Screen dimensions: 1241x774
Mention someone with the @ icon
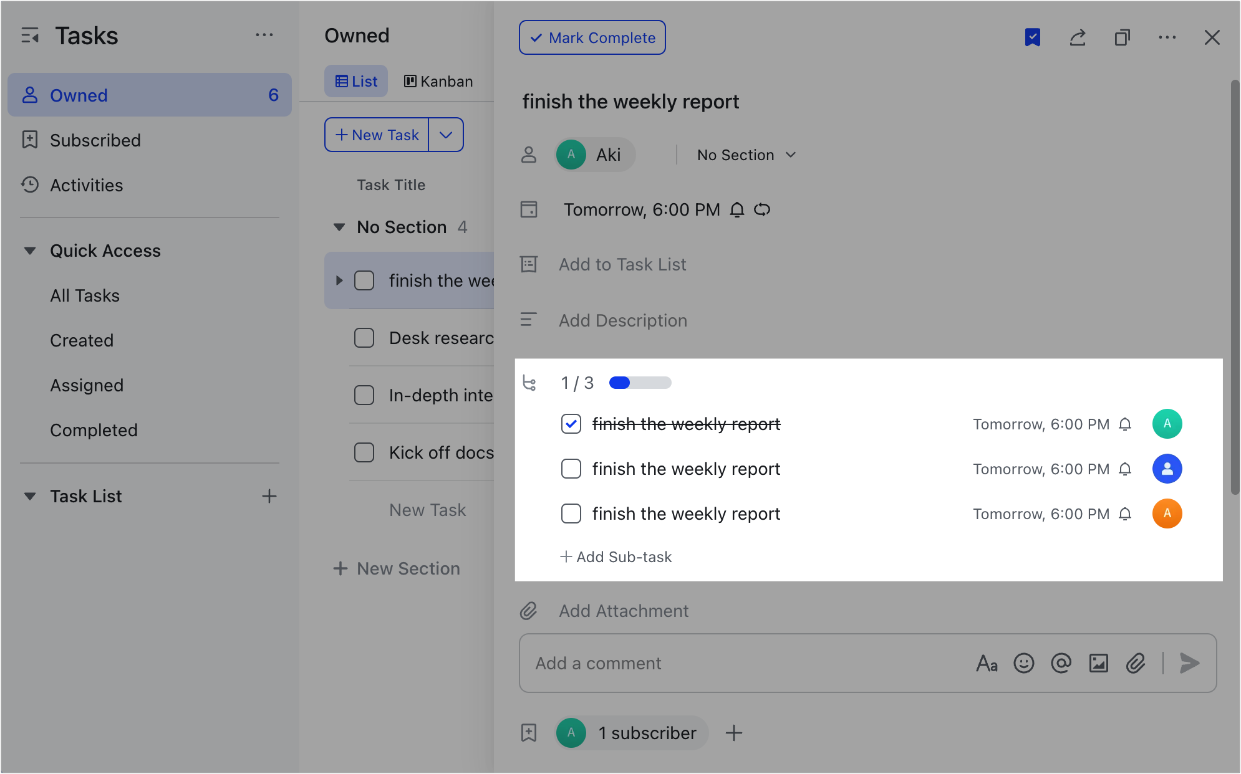coord(1061,663)
